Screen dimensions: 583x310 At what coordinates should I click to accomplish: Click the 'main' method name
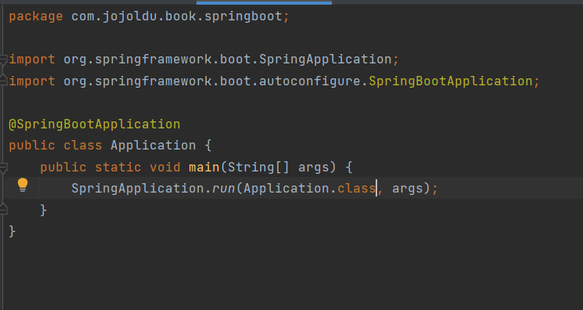pyautogui.click(x=204, y=167)
